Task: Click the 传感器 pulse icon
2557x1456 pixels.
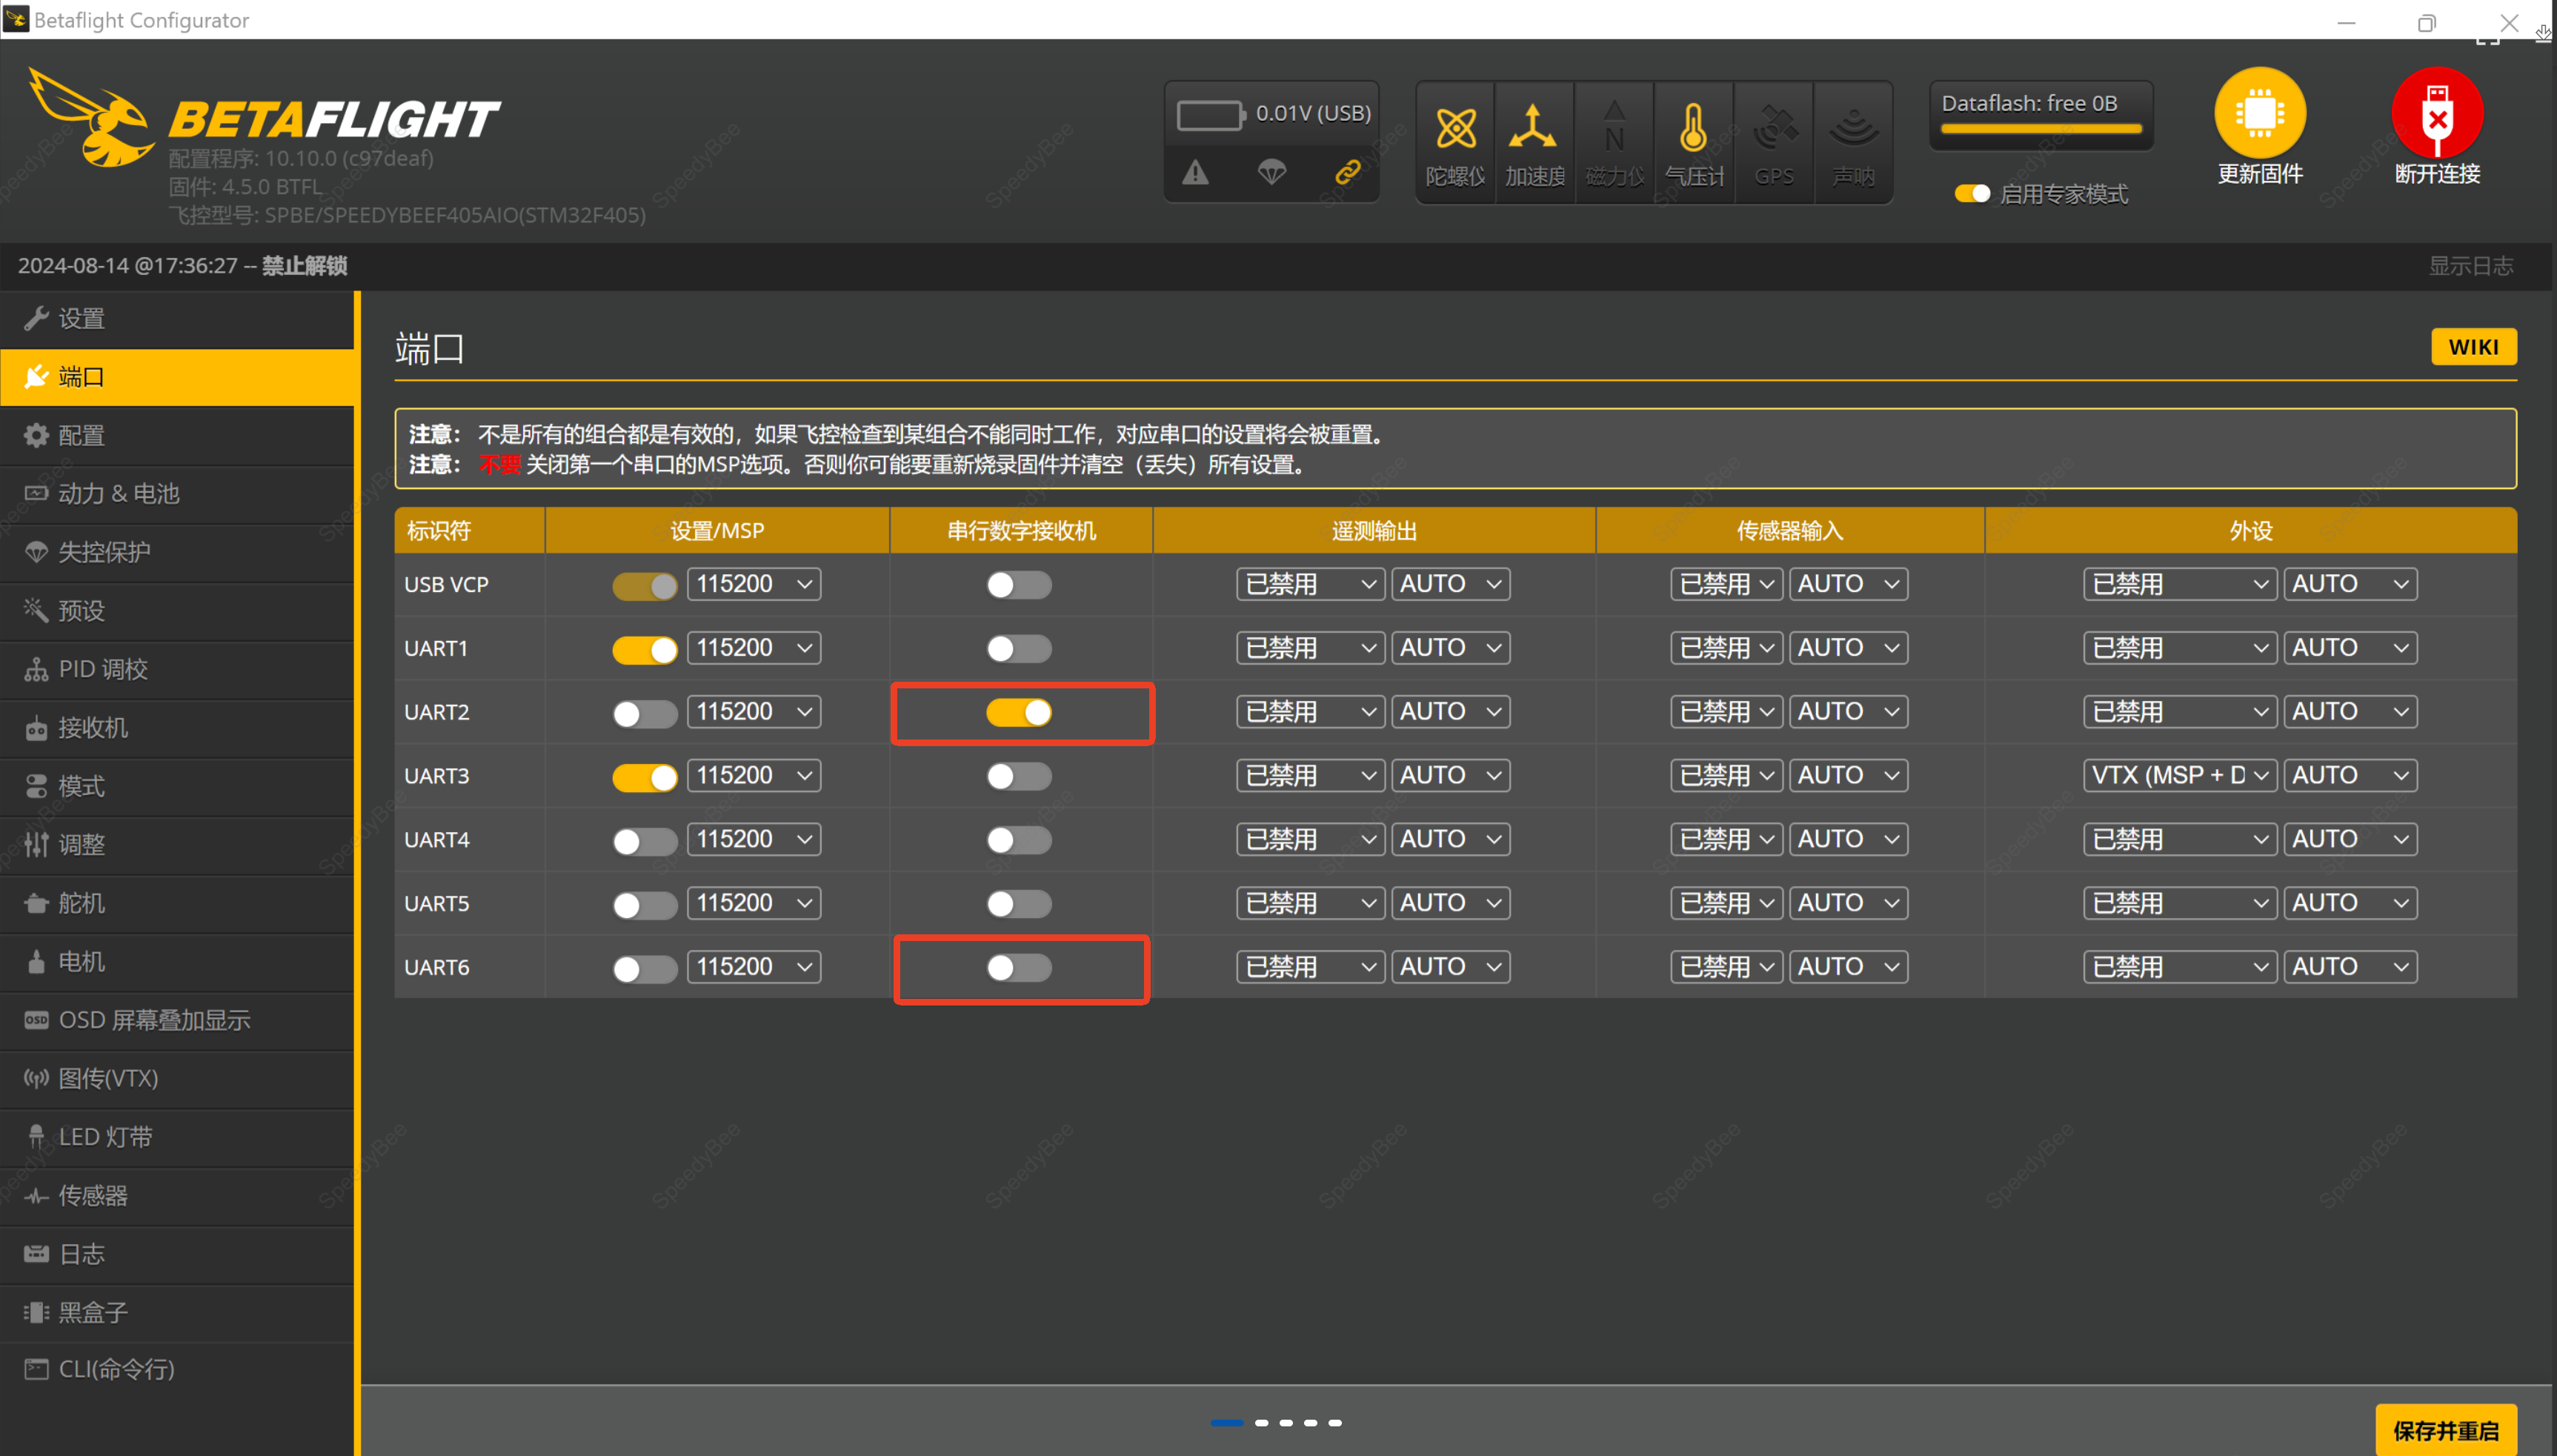Action: pos(36,1196)
